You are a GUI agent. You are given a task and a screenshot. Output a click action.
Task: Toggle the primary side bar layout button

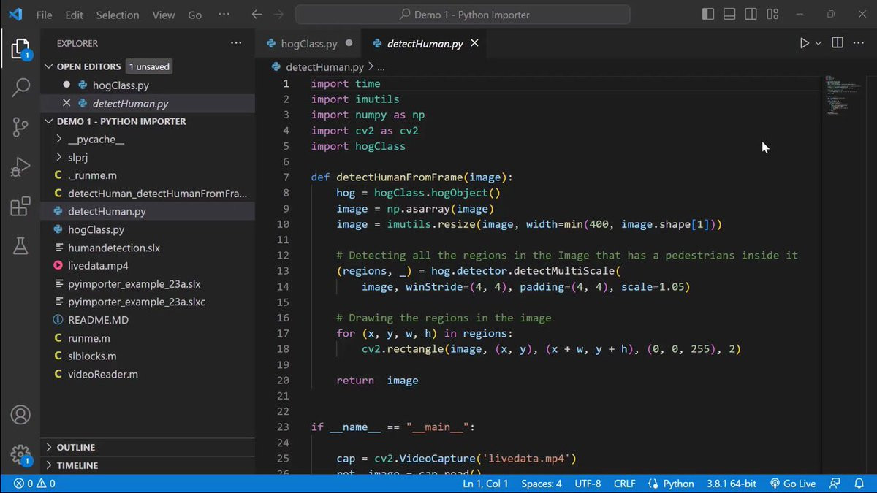pos(707,14)
